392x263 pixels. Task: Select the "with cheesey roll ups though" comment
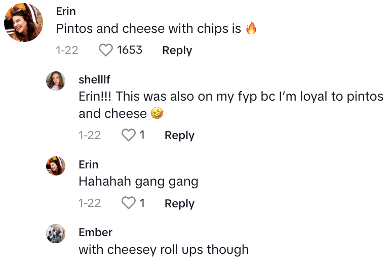(164, 249)
